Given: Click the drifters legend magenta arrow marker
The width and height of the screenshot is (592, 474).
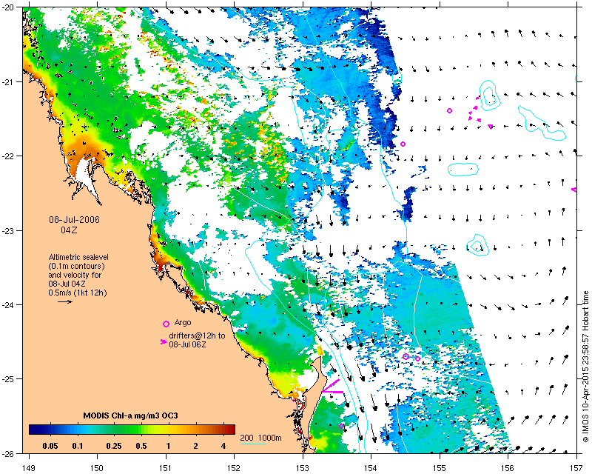Looking at the screenshot, I should tap(163, 341).
